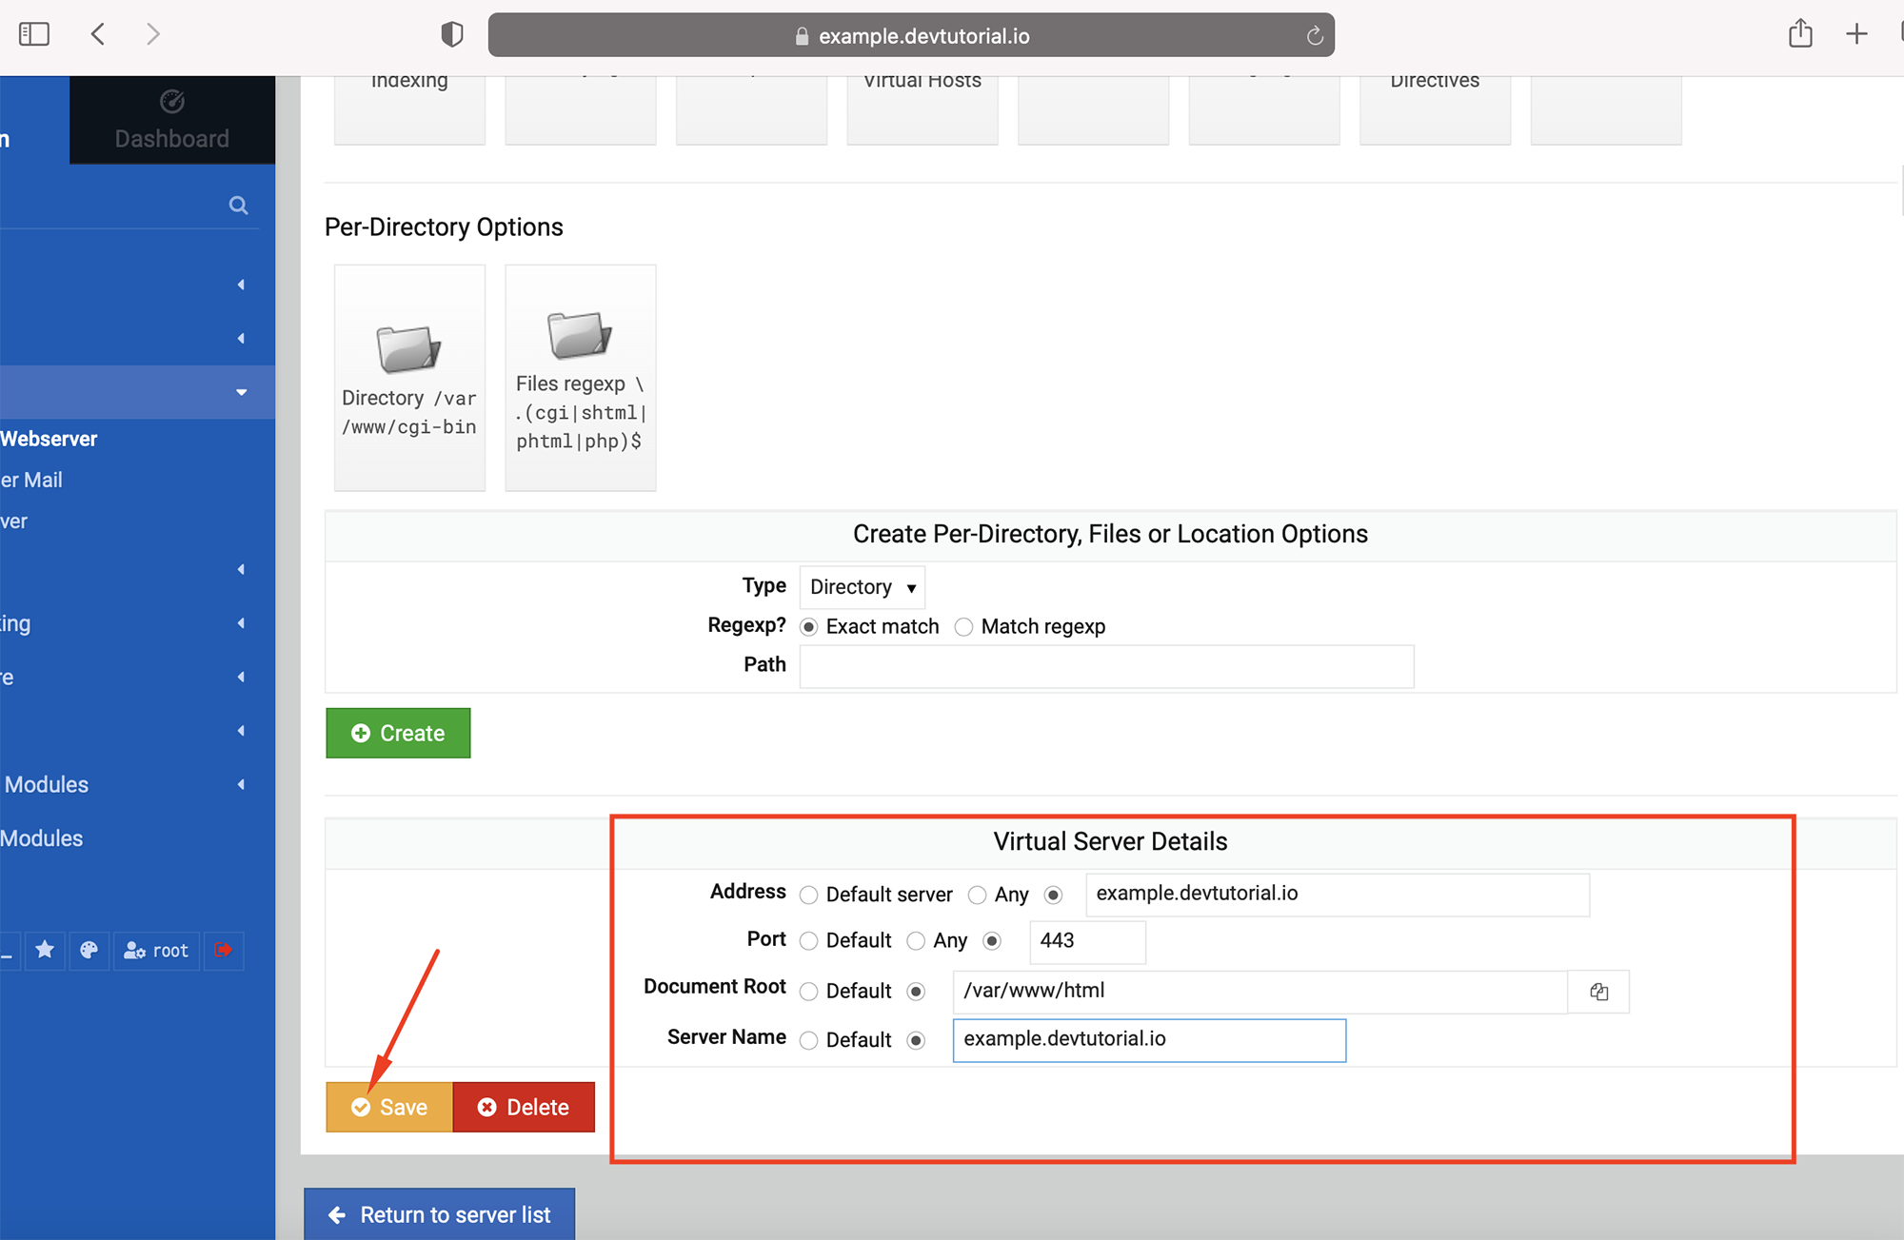Open the root user account icon
The width and height of the screenshot is (1904, 1240).
(x=156, y=950)
